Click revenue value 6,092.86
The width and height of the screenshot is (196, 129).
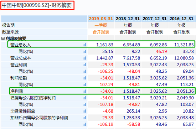tap(158, 45)
